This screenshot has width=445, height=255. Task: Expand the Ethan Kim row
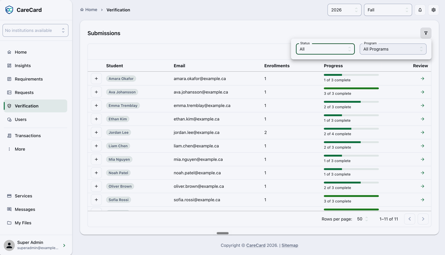(96, 119)
